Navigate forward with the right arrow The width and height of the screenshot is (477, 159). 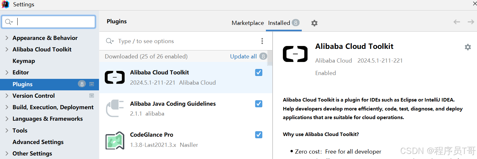(471, 22)
